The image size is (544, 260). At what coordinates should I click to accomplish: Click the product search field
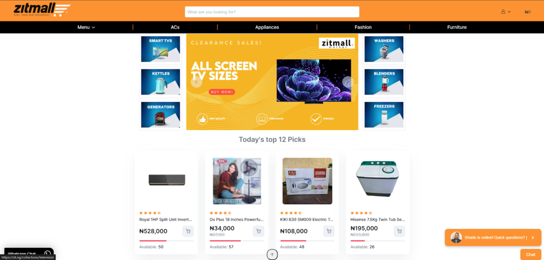(x=272, y=12)
